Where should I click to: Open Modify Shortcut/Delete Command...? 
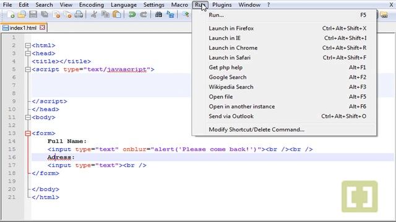tap(285, 129)
